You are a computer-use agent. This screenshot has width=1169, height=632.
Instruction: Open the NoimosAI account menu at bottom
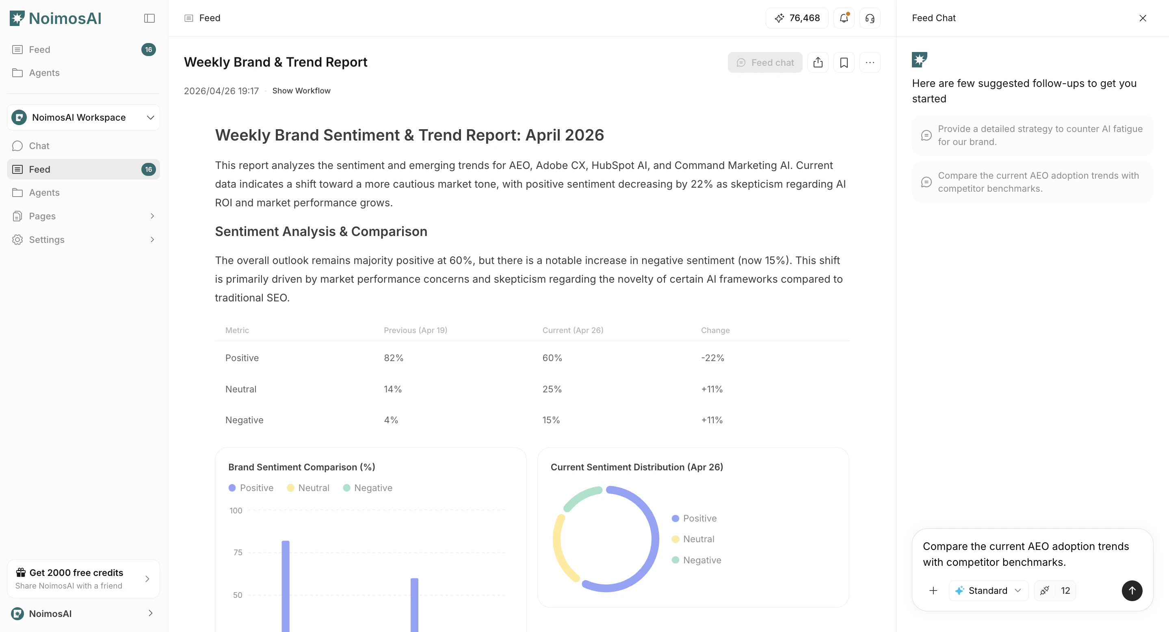(x=84, y=614)
